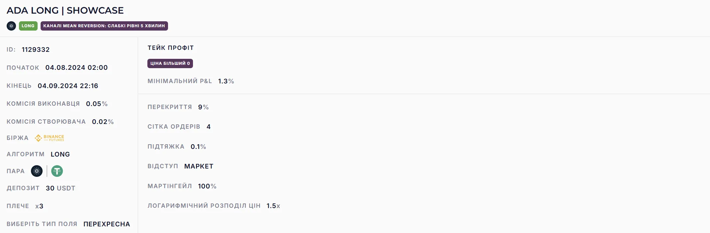Click the leverage value x3
The width and height of the screenshot is (710, 233).
tap(39, 206)
